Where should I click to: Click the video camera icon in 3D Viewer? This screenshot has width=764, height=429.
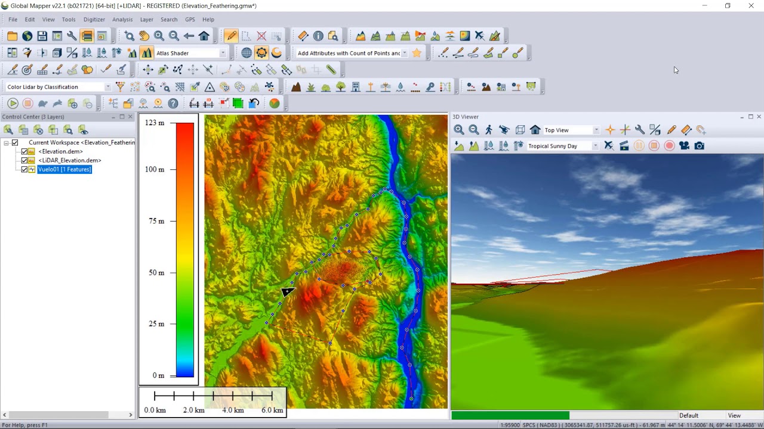(685, 146)
